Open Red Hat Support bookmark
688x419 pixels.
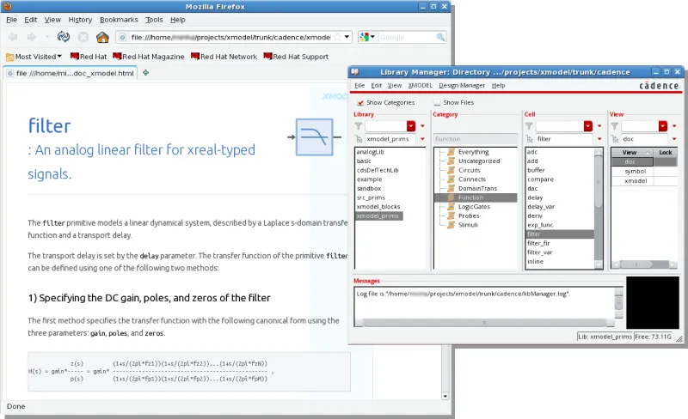[x=296, y=57]
